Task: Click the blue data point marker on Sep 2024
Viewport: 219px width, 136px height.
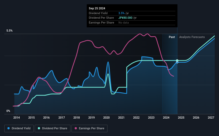Action: point(177,62)
